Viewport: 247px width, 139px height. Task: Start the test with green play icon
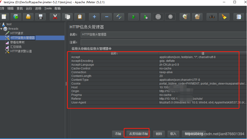click(133, 17)
